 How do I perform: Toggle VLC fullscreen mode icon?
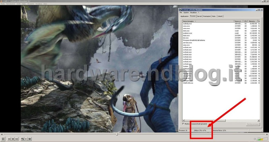pos(22,139)
